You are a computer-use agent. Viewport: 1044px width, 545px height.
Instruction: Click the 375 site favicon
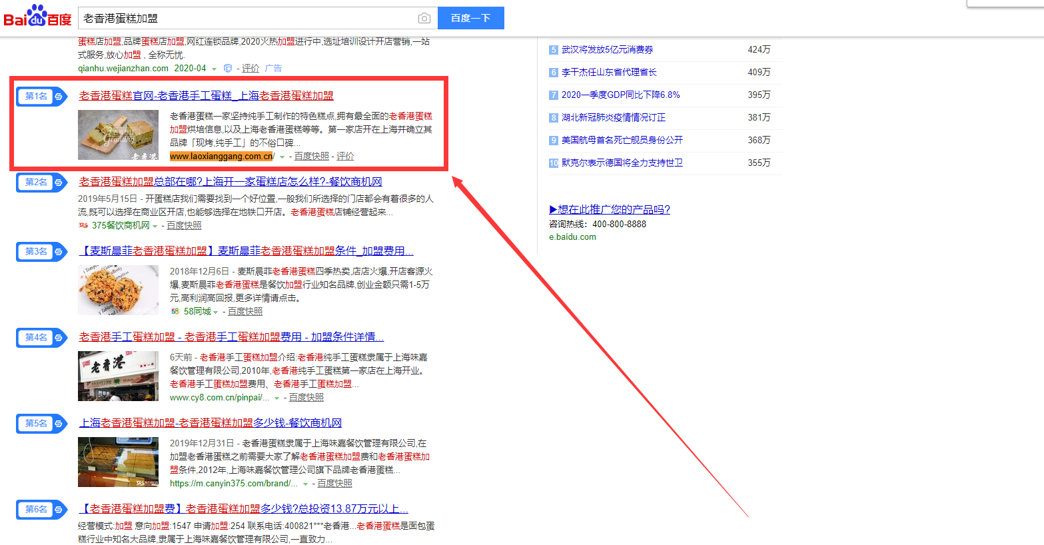[x=83, y=225]
